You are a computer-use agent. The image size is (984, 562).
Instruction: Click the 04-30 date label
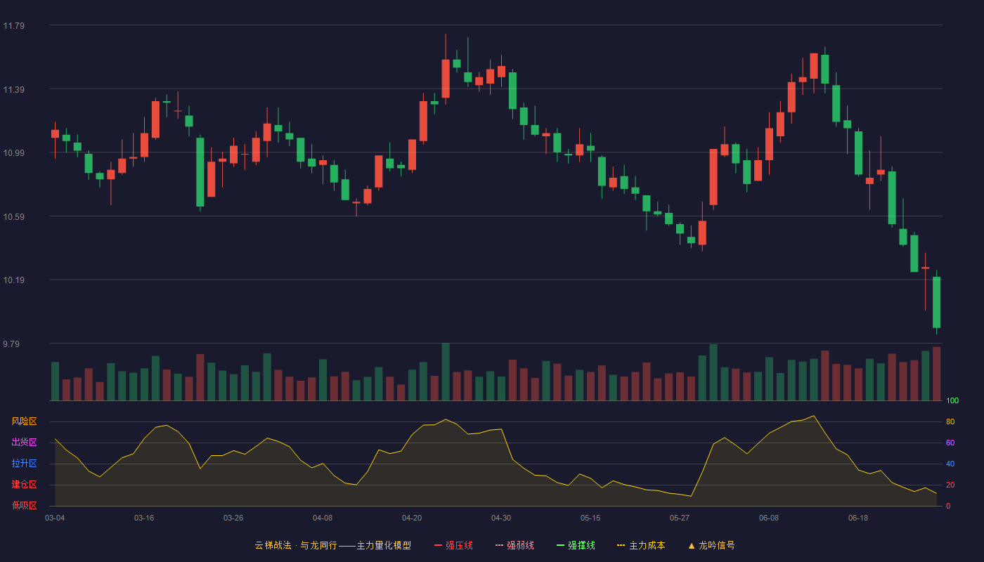tap(501, 518)
